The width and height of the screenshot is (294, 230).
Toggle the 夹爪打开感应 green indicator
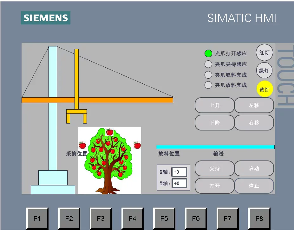coord(208,53)
